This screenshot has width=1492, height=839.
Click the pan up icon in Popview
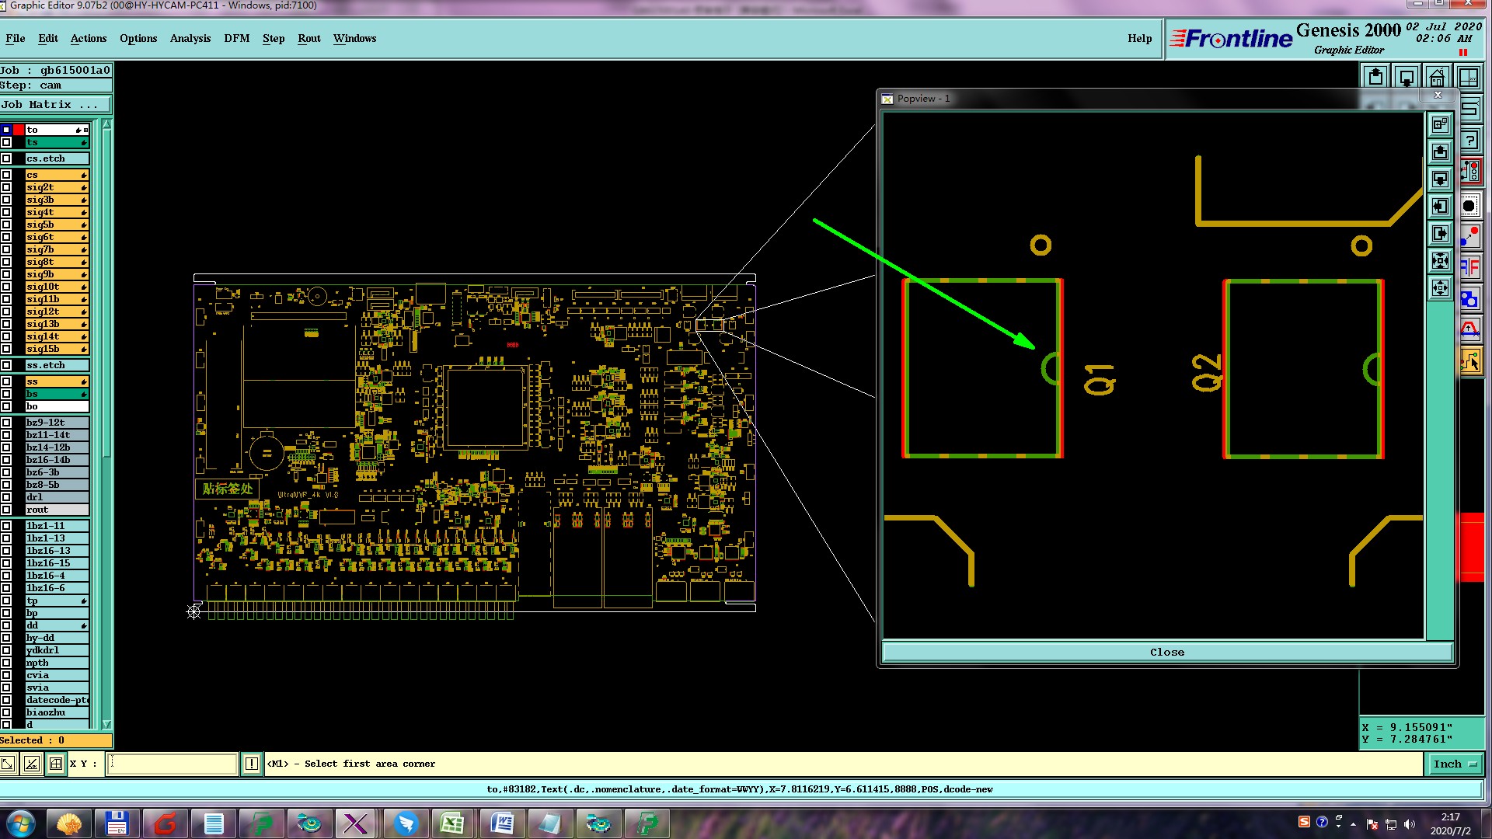[1440, 152]
